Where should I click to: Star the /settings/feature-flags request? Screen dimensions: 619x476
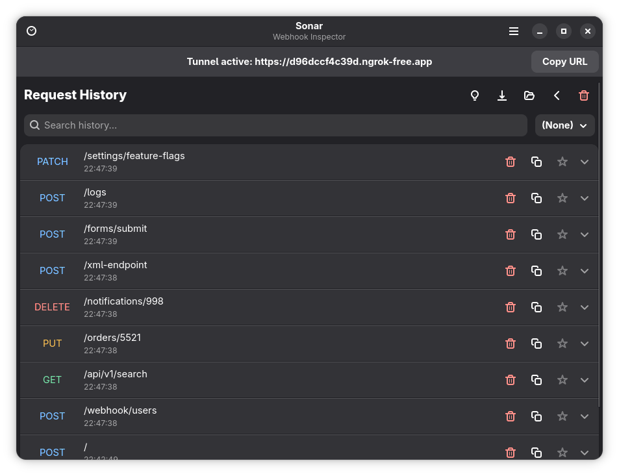tap(562, 162)
